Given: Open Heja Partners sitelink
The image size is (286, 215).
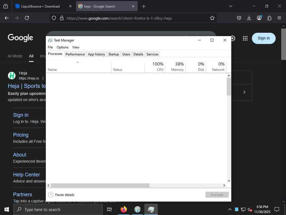Looking at the screenshot, I should tap(23, 194).
